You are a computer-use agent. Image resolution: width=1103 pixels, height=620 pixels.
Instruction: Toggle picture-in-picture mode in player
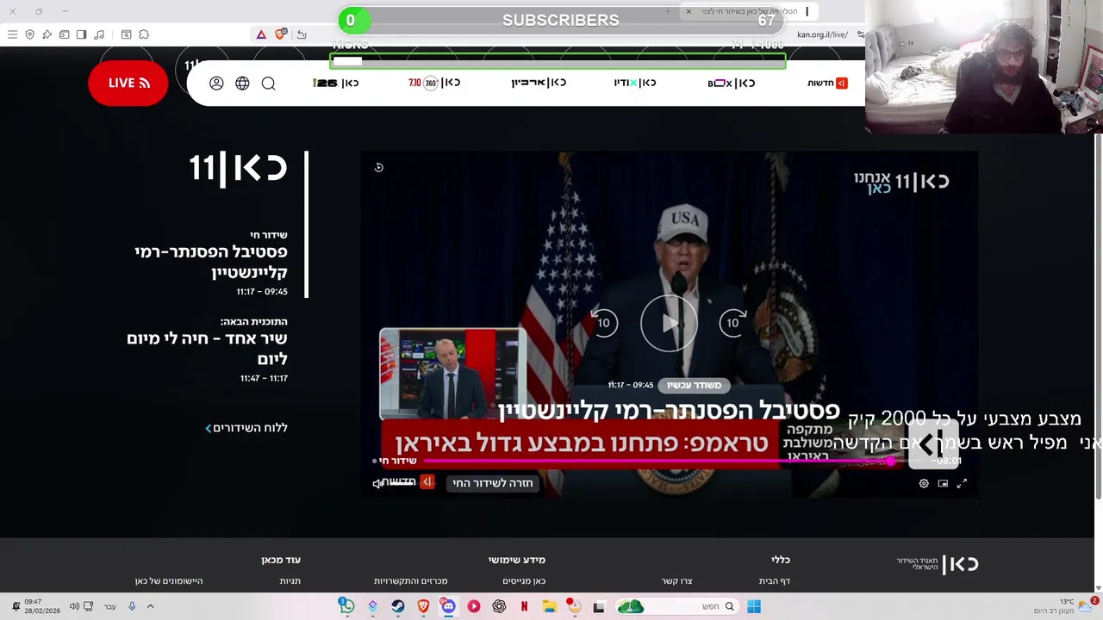(943, 484)
